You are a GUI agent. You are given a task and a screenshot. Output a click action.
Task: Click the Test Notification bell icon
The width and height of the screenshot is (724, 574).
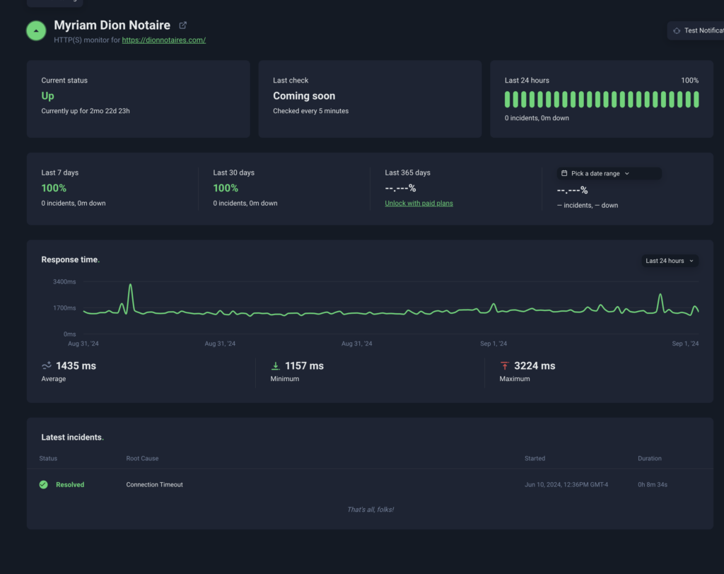coord(677,30)
